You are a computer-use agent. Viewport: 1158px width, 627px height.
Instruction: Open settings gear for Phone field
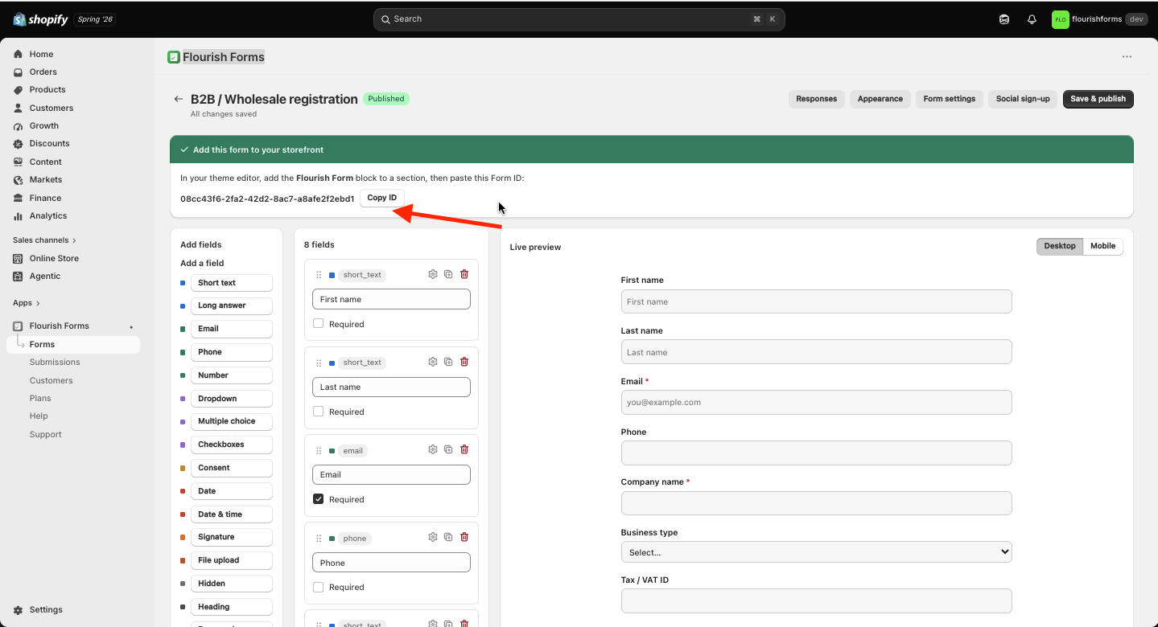click(433, 537)
